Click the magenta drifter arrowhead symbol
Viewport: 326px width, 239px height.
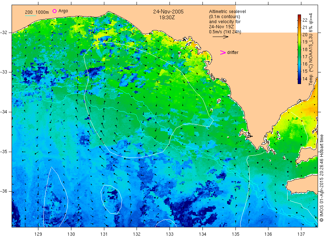pyautogui.click(x=223, y=53)
